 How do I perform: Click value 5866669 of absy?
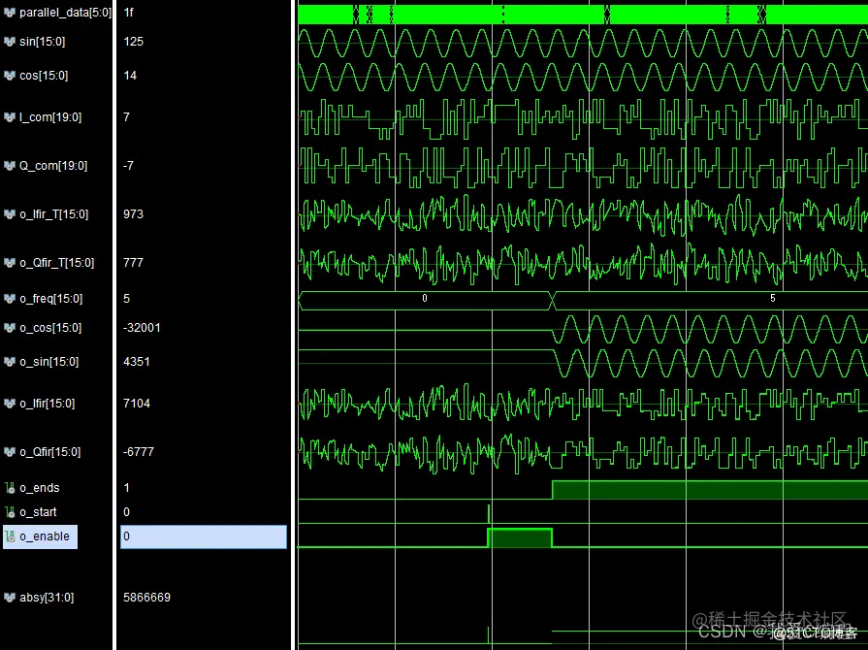tap(146, 598)
